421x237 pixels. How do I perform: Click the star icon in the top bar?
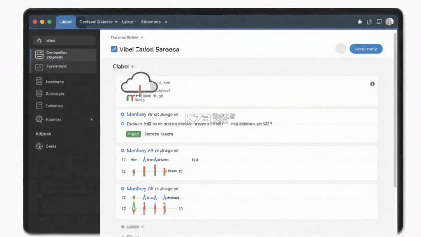click(360, 22)
